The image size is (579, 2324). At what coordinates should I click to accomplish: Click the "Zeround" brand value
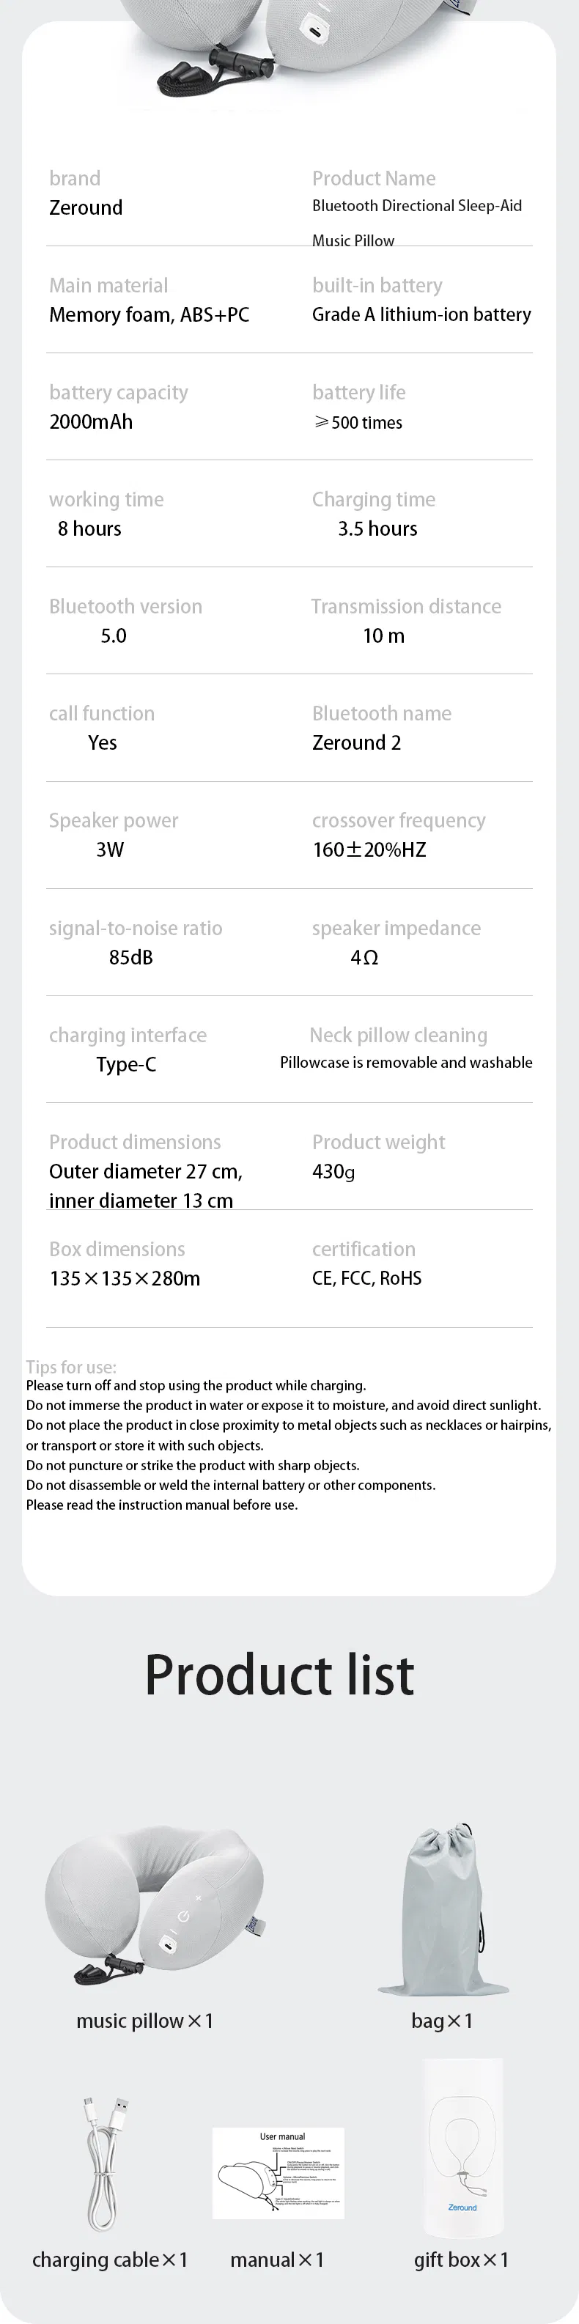[x=86, y=207]
